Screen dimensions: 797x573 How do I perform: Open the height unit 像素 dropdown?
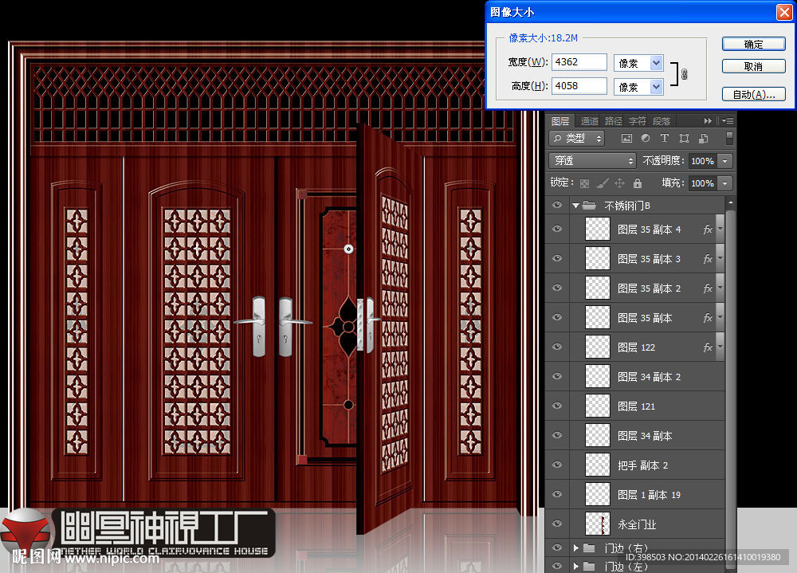pos(656,87)
